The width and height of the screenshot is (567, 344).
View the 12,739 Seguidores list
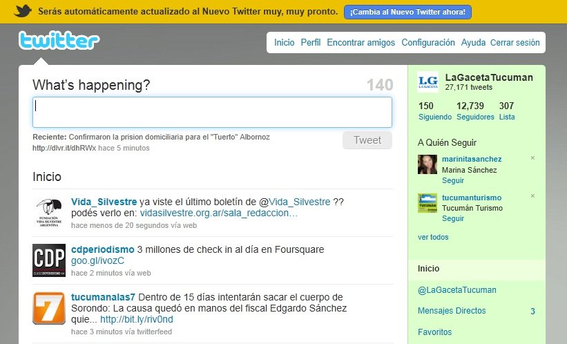point(475,111)
